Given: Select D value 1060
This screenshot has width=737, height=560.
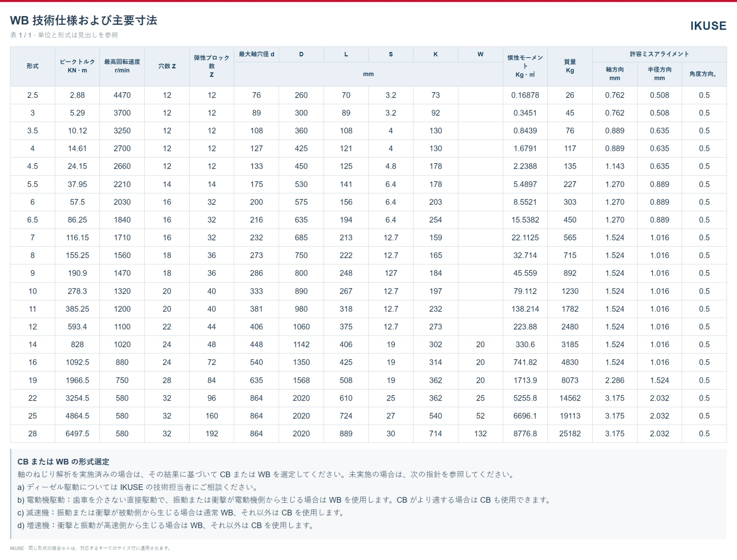Looking at the screenshot, I should pos(301,327).
